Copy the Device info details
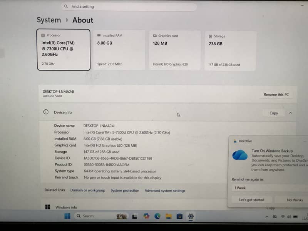The image size is (308, 231). [274, 113]
